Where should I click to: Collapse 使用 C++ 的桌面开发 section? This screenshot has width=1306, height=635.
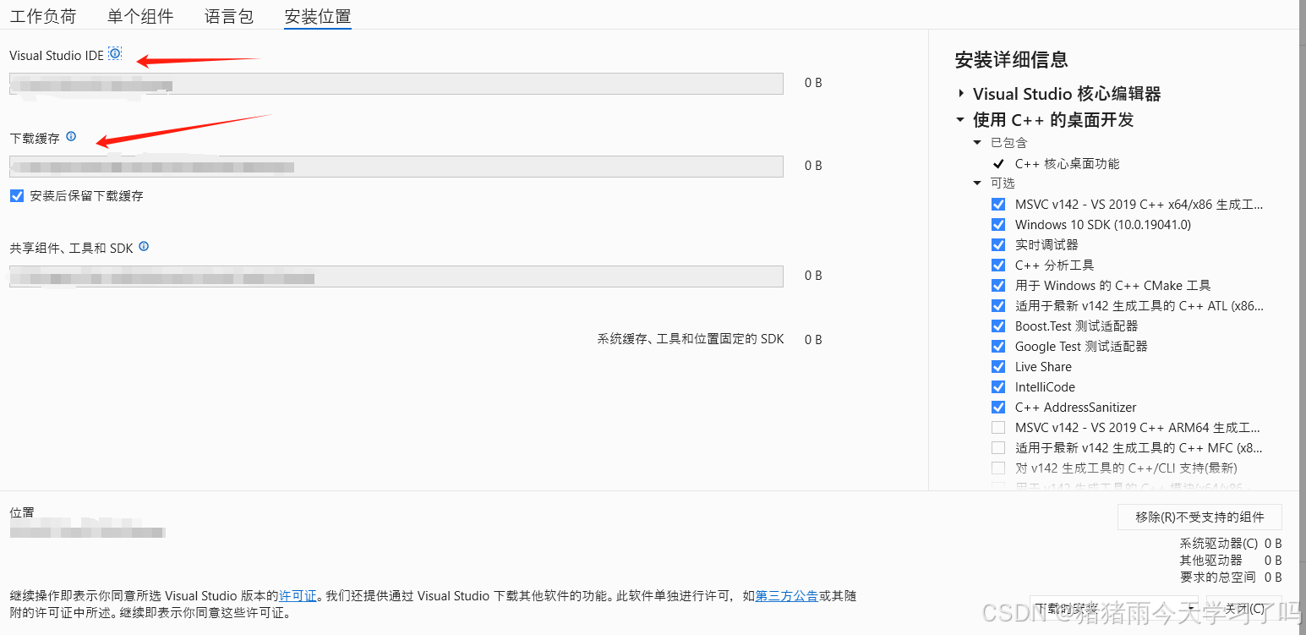(x=961, y=120)
